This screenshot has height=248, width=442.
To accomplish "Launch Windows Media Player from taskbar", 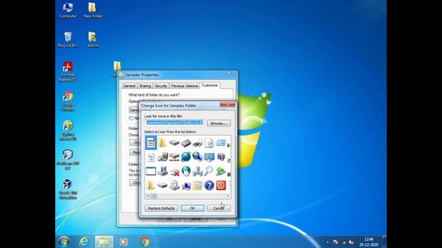I will [x=124, y=242].
